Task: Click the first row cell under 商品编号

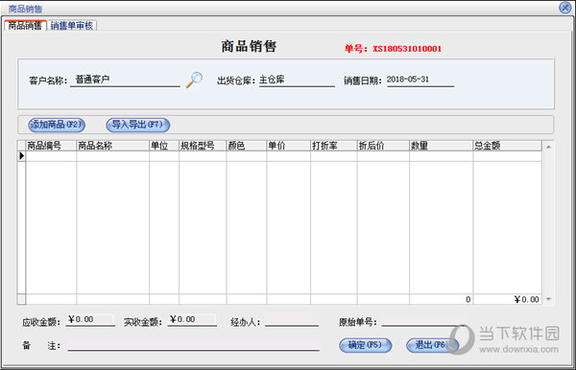Action: pyautogui.click(x=51, y=156)
